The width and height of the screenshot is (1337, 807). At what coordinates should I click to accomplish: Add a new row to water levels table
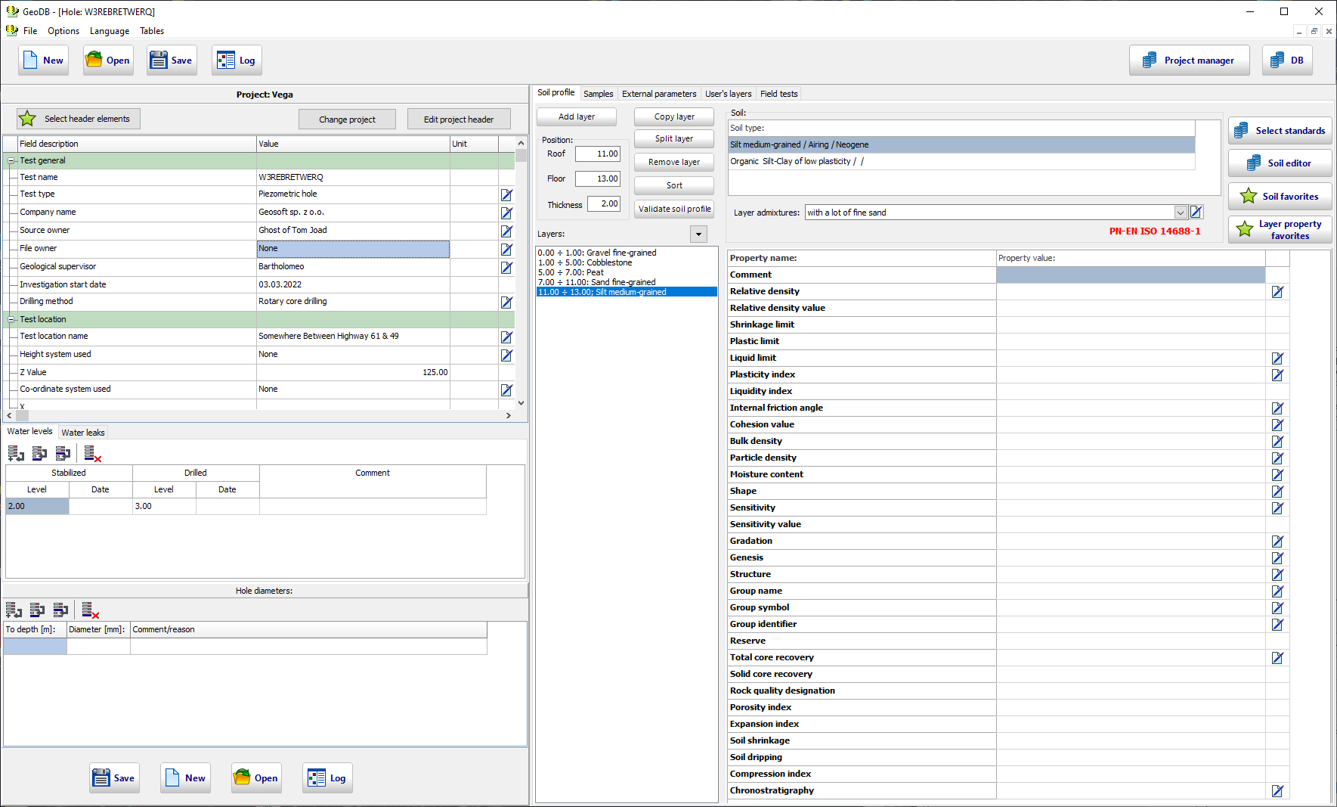coord(15,454)
